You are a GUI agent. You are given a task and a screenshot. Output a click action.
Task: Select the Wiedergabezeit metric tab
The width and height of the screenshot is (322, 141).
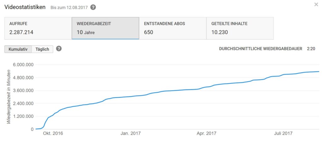[105, 28]
